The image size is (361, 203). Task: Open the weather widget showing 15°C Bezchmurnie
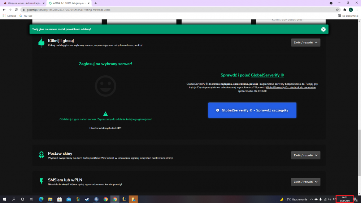coord(293,199)
